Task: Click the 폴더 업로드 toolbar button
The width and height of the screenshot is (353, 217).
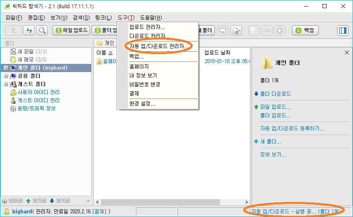Action: (105, 31)
